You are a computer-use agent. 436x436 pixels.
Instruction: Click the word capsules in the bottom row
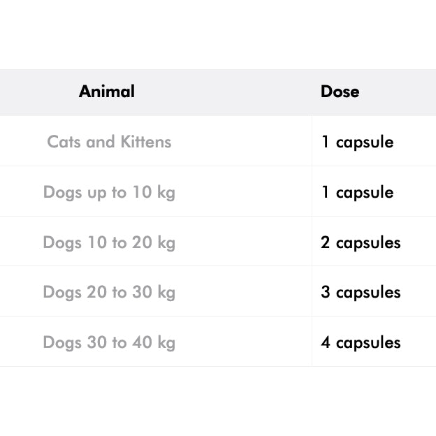pyautogui.click(x=368, y=343)
